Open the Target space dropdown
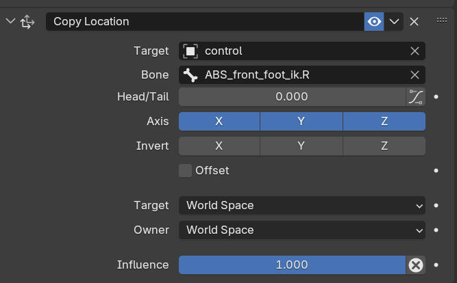The width and height of the screenshot is (457, 283). point(301,205)
